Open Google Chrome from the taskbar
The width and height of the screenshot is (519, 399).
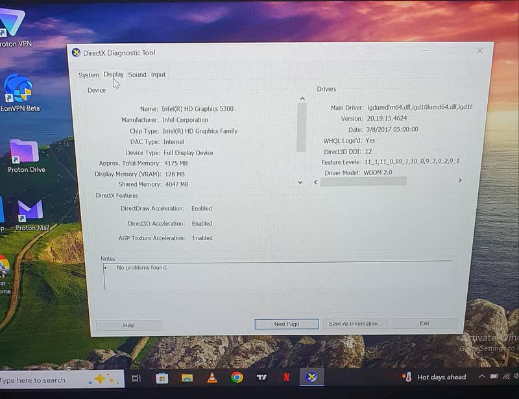point(236,377)
